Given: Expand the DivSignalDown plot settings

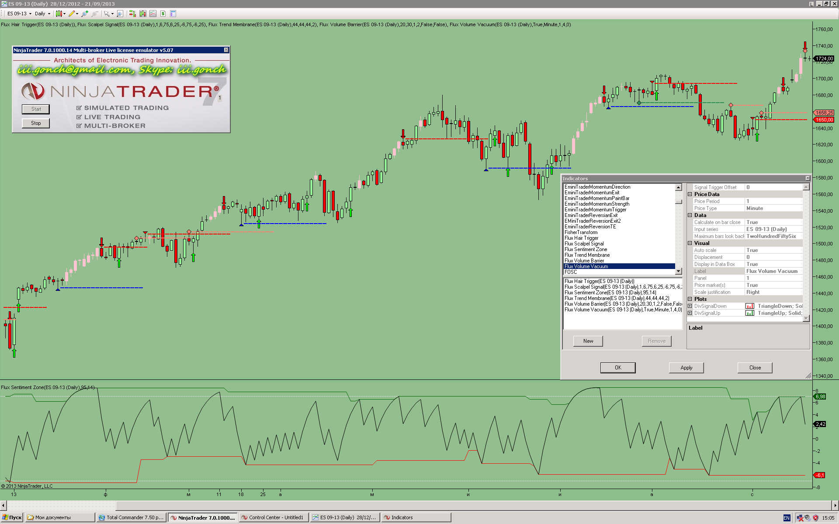Looking at the screenshot, I should pyautogui.click(x=690, y=306).
